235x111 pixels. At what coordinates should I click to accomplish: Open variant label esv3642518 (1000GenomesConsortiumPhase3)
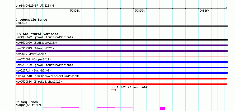coord(48,76)
